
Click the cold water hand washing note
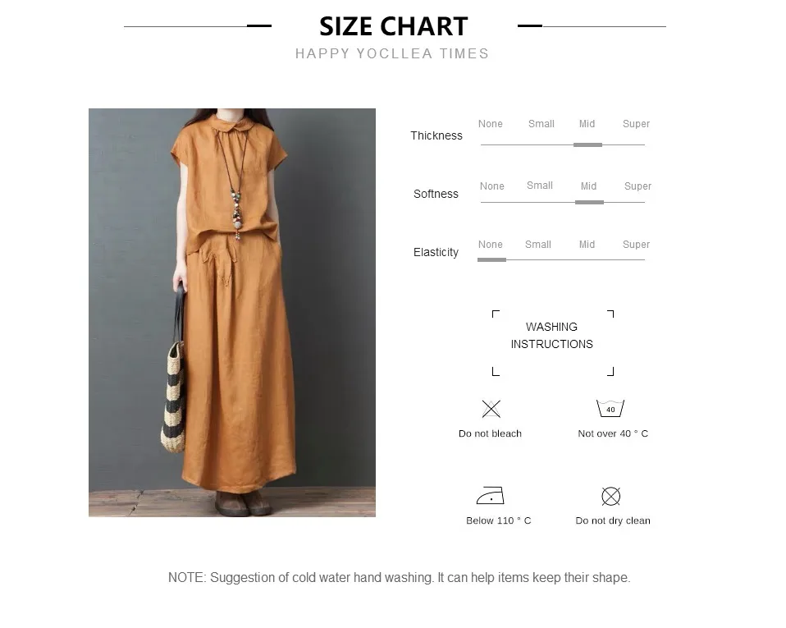(399, 577)
